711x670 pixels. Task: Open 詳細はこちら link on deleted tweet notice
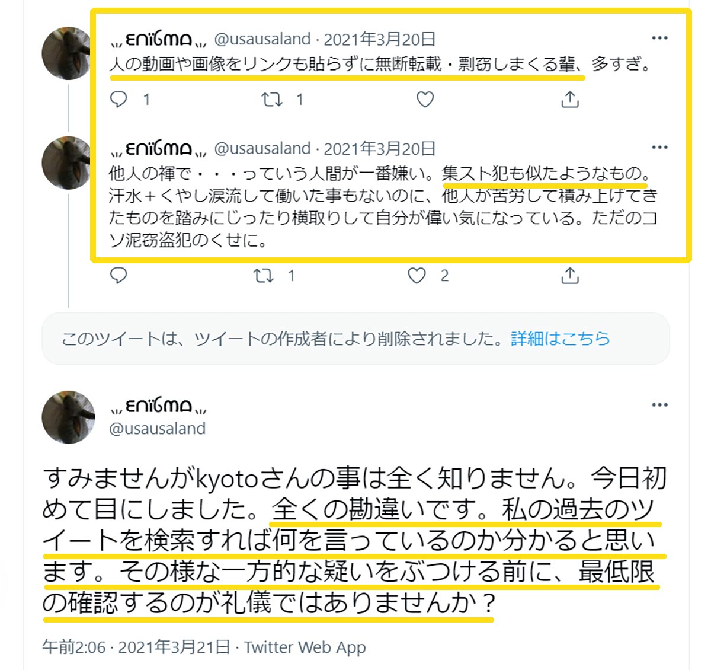coord(561,339)
